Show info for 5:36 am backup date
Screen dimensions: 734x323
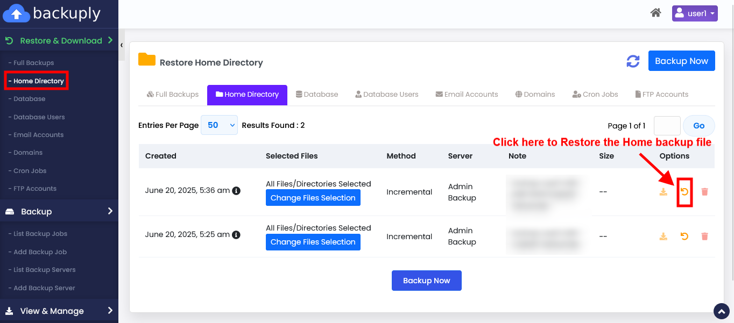[236, 191]
